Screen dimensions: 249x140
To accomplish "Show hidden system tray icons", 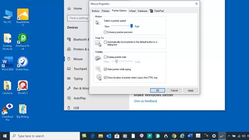I will click(229, 136).
